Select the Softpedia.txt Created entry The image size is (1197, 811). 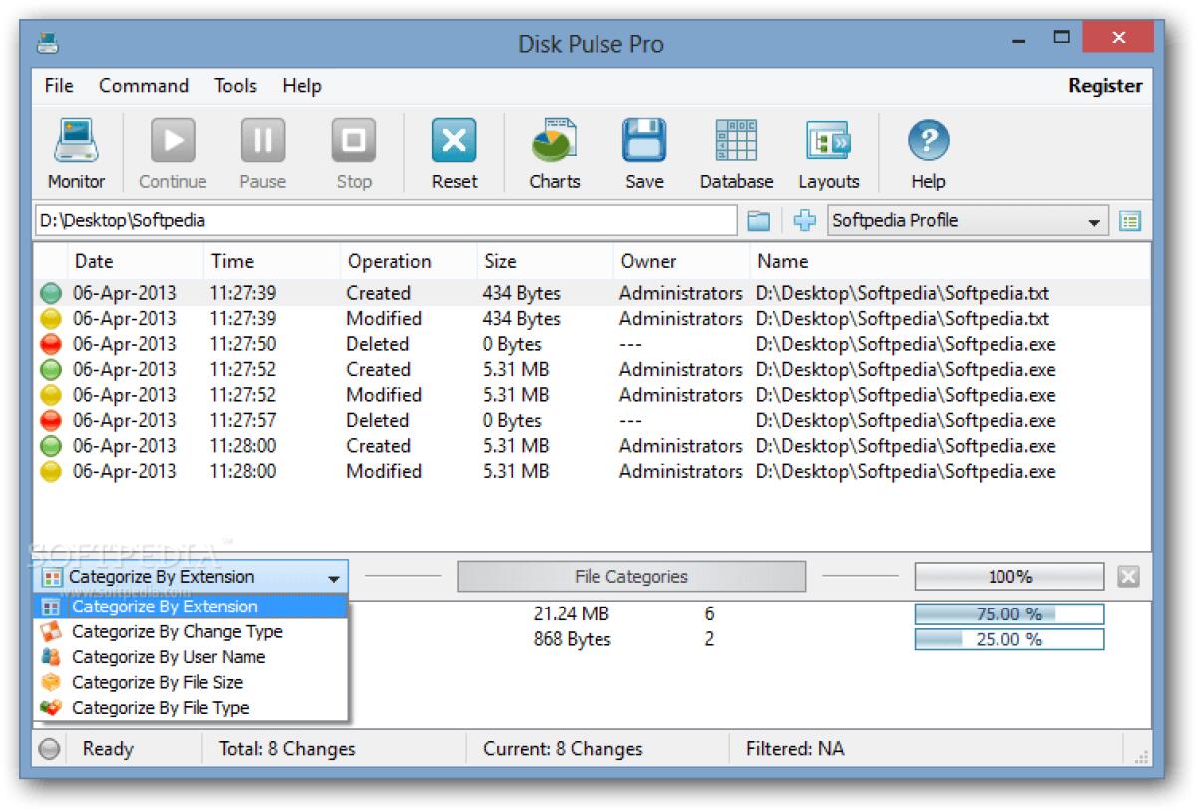pos(399,293)
